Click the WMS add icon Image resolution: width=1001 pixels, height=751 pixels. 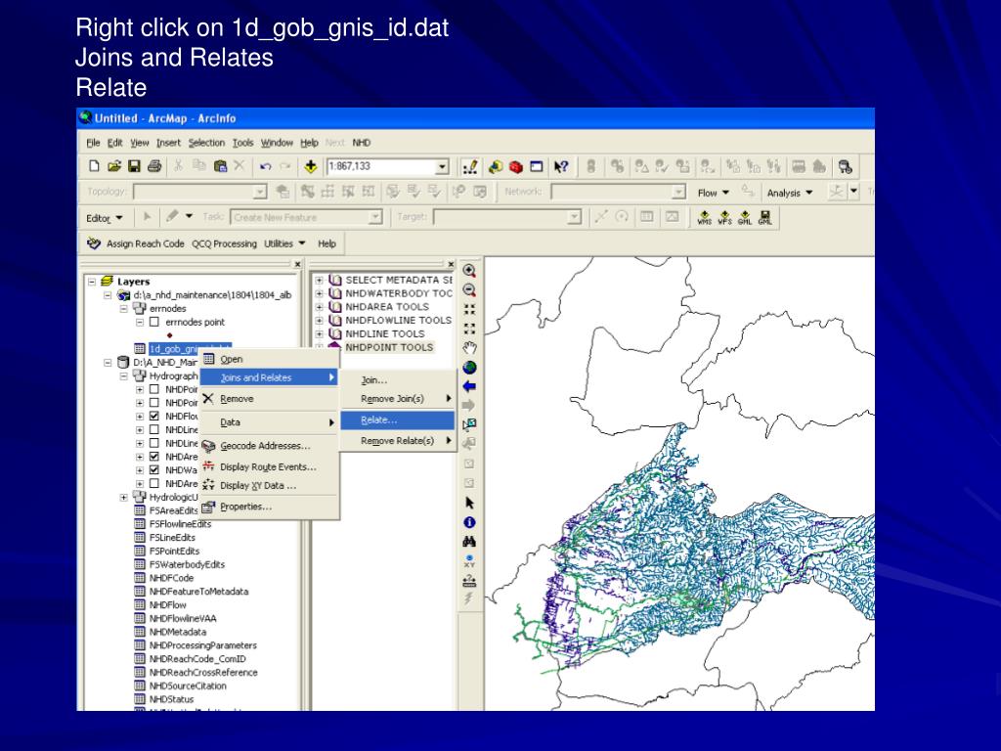704,218
